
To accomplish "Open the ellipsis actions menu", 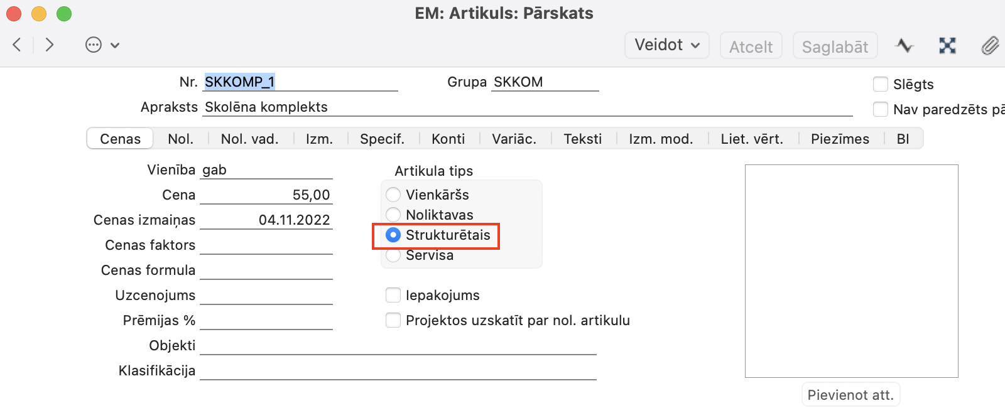I will pos(94,45).
